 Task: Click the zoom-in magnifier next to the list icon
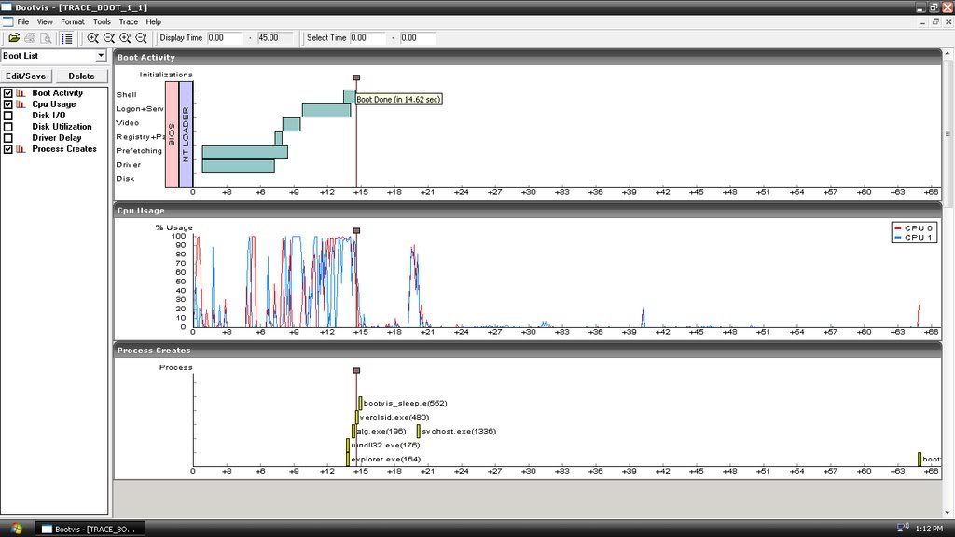click(92, 37)
